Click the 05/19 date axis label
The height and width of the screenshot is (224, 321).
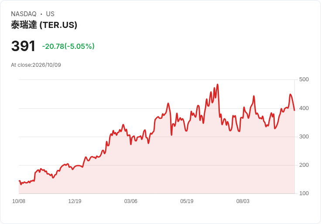coord(187,201)
